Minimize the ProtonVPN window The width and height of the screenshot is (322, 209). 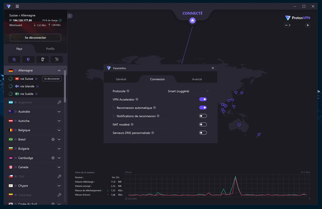point(295,6)
